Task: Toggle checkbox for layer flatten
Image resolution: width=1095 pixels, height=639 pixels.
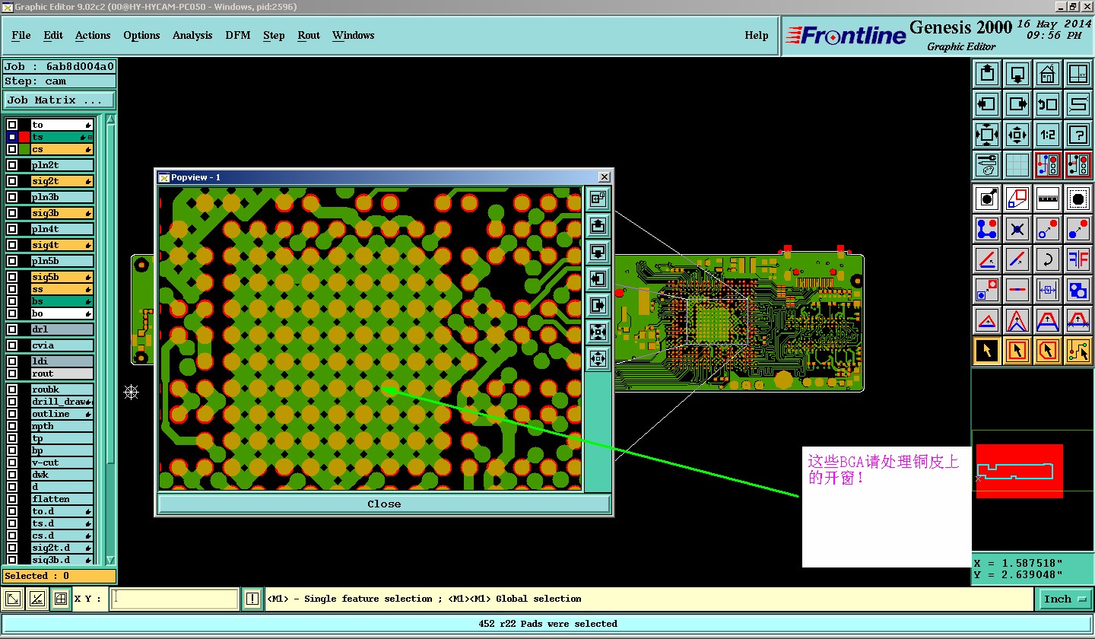Action: click(12, 499)
